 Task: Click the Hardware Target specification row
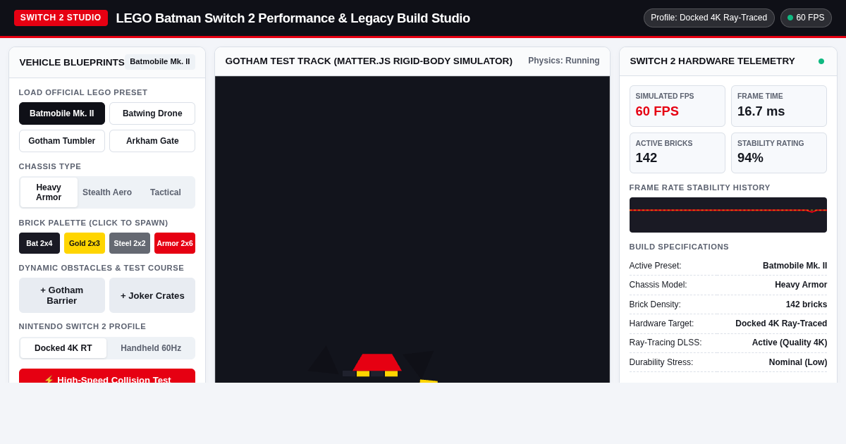click(728, 323)
